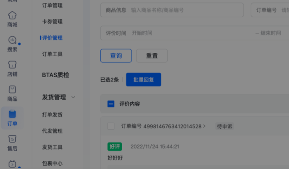Click the 订单 order sidebar icon
The image size is (289, 169).
click(12, 118)
